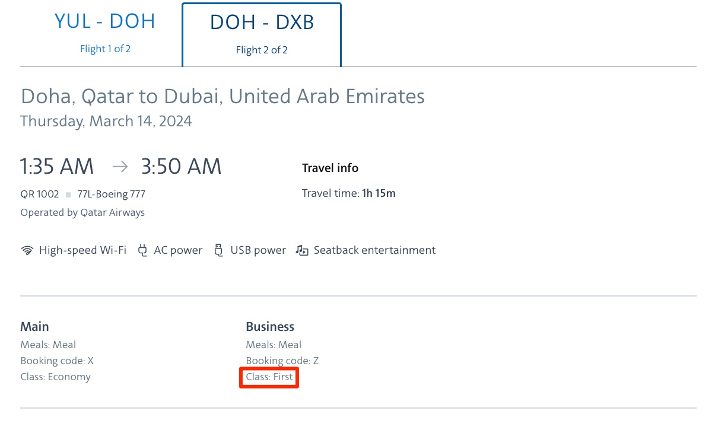Screen dimensions: 718x427
Task: Click the Seatback entertainment icon
Action: pyautogui.click(x=302, y=250)
